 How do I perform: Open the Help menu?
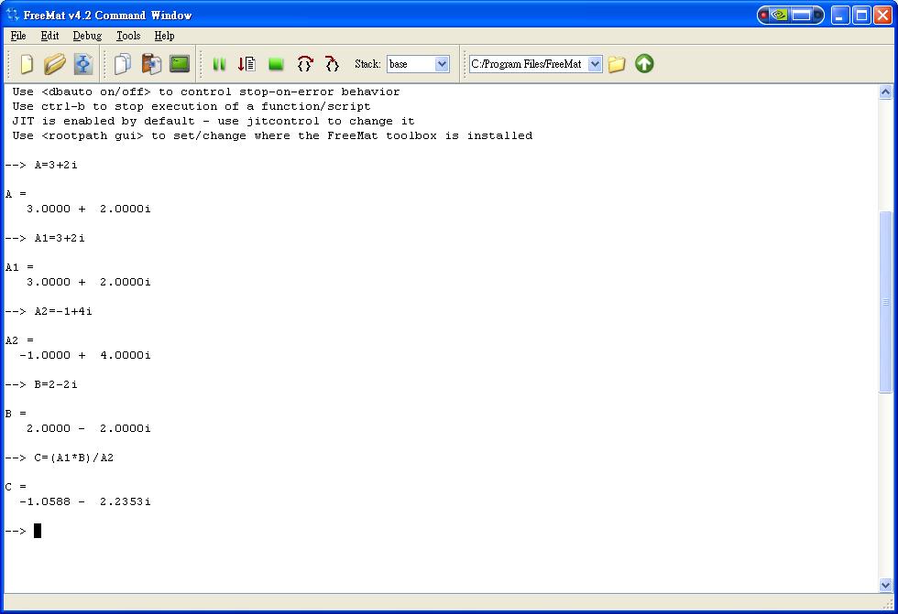point(164,36)
